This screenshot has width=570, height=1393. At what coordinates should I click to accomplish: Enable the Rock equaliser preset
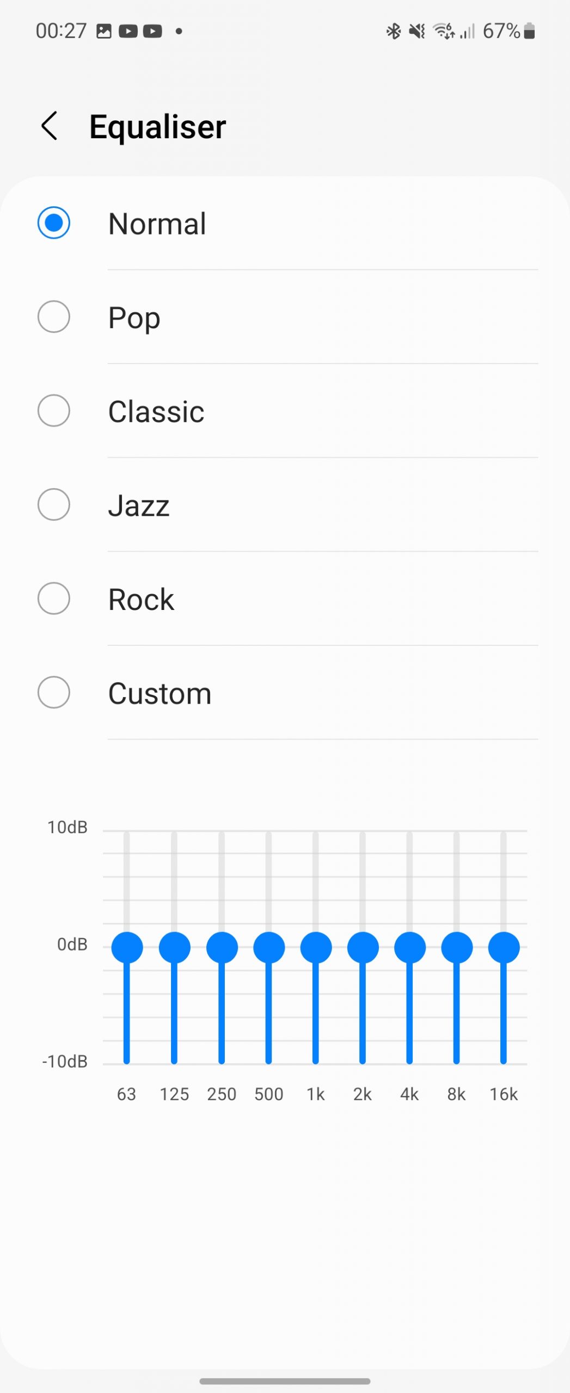(x=54, y=599)
